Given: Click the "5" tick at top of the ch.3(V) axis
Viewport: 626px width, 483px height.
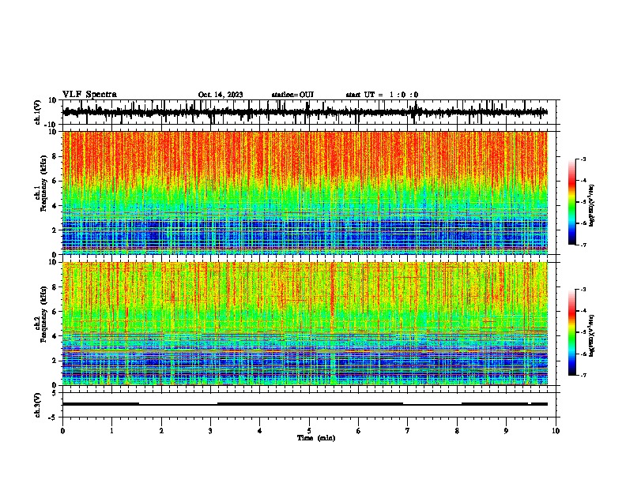Looking at the screenshot, I should pyautogui.click(x=55, y=393).
